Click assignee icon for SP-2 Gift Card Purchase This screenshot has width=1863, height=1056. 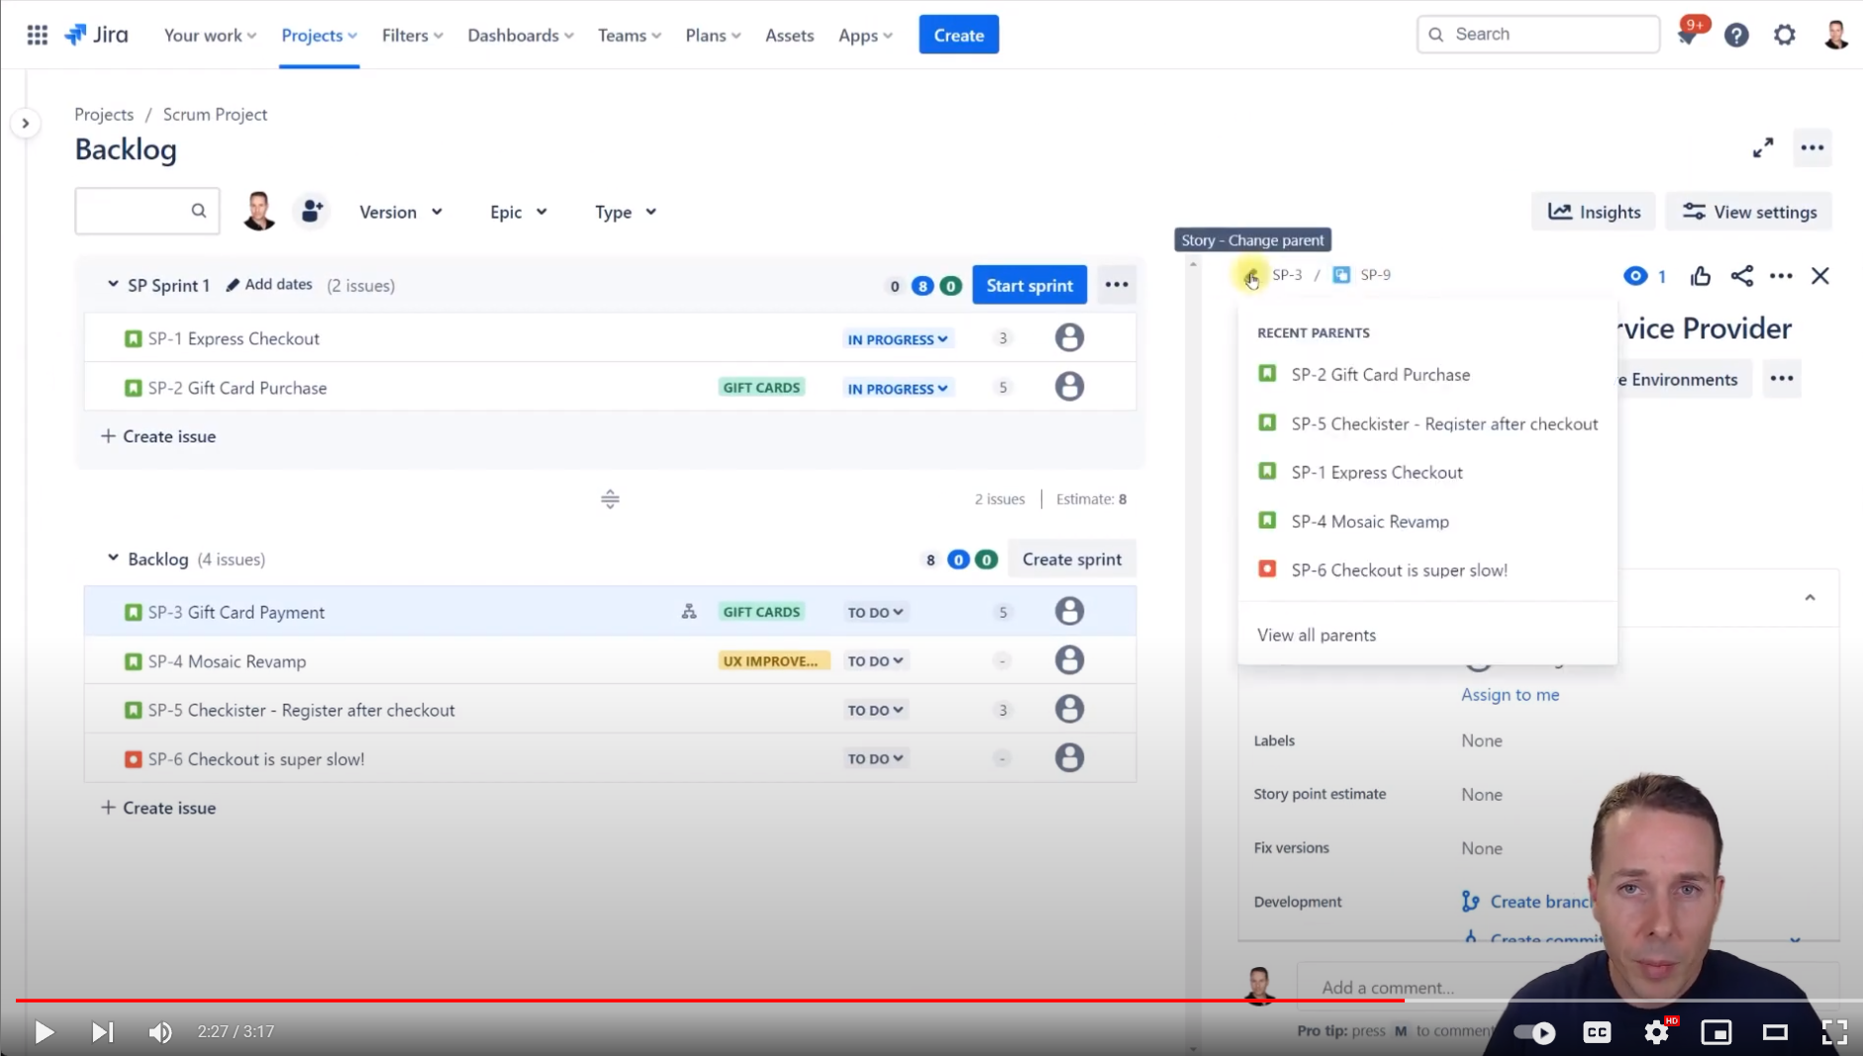coord(1069,386)
